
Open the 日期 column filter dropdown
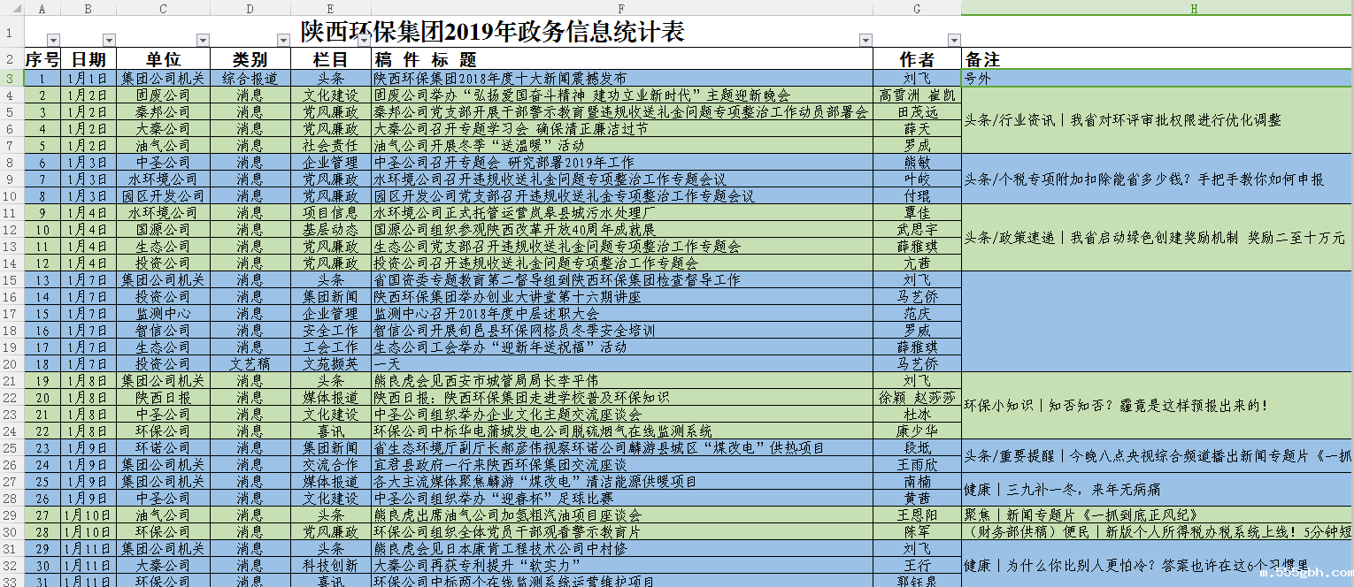109,40
